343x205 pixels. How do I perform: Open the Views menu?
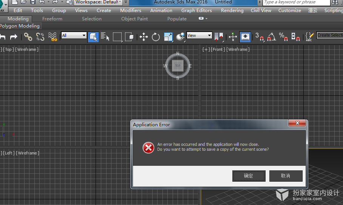click(x=81, y=11)
